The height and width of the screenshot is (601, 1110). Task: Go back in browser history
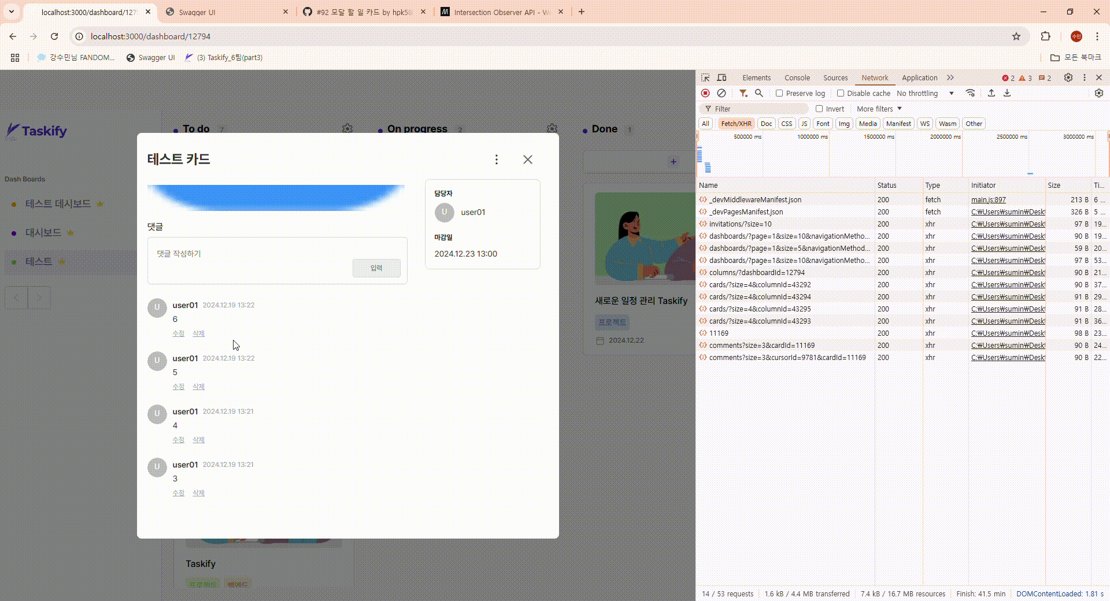click(13, 36)
